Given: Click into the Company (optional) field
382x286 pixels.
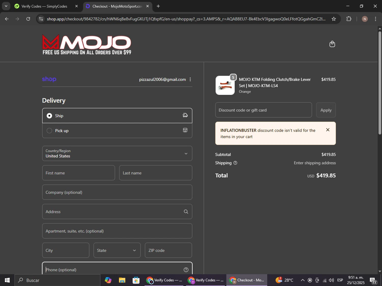Looking at the screenshot, I should 117,192.
